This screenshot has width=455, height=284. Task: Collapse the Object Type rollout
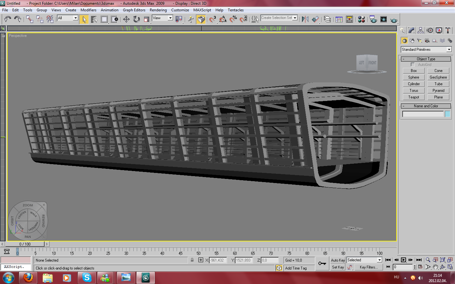(426, 59)
